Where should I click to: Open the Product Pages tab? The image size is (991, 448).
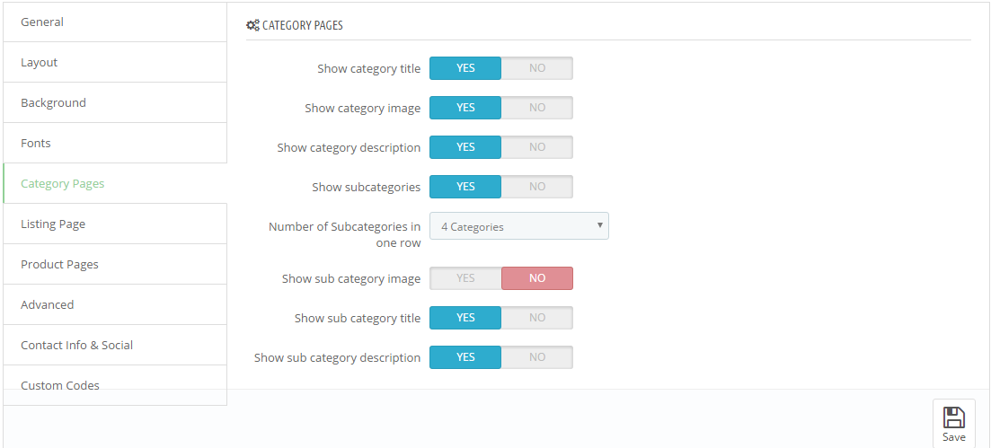click(115, 265)
